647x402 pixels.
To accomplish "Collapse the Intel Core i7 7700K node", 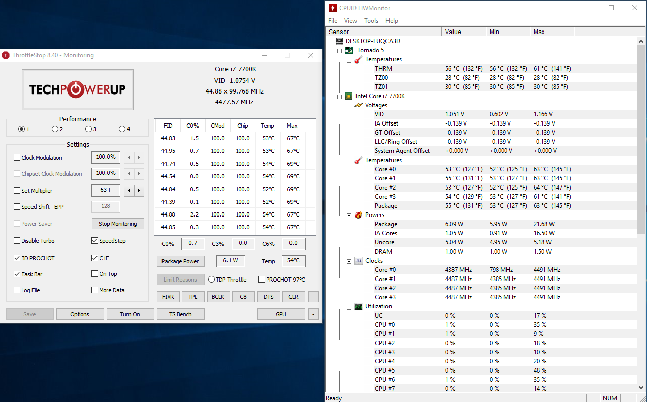I will (340, 96).
